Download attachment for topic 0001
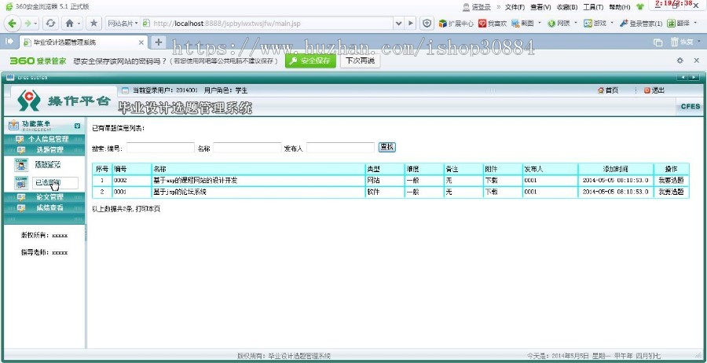Viewport: 707px width, 363px height. coord(491,192)
